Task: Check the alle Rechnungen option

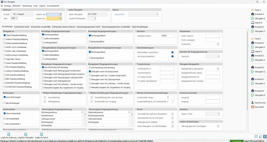Action: pos(4,103)
